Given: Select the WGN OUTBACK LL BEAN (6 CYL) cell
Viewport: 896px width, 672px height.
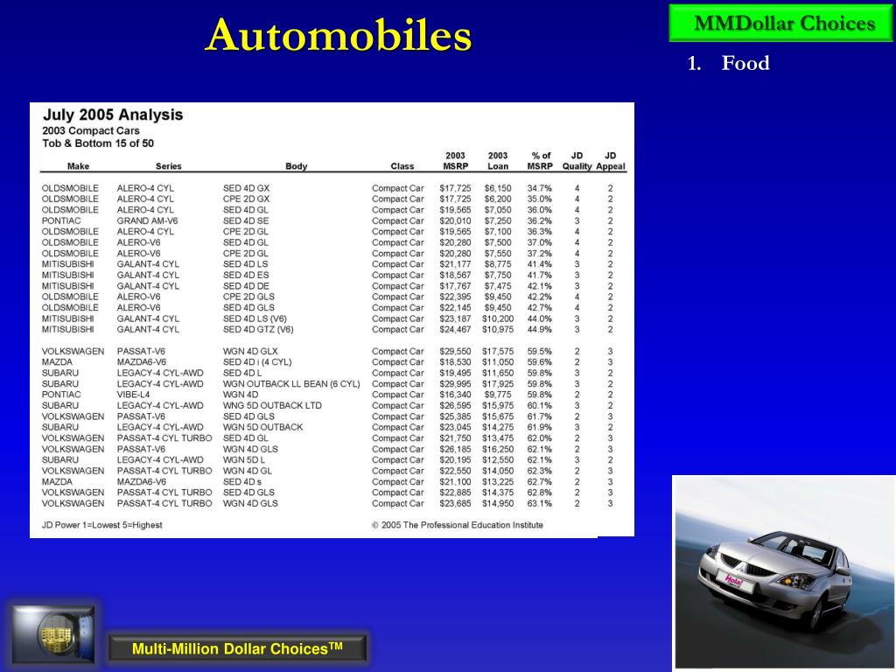Looking at the screenshot, I should click(x=291, y=384).
